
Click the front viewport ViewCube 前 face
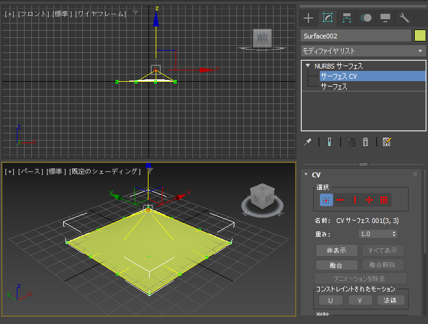point(262,38)
